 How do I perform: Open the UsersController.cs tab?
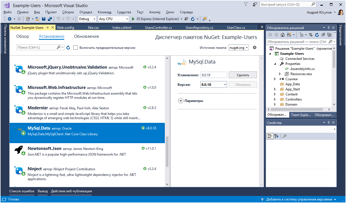pos(158,28)
